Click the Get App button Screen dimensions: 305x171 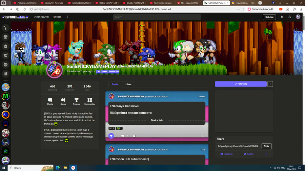coord(269,17)
